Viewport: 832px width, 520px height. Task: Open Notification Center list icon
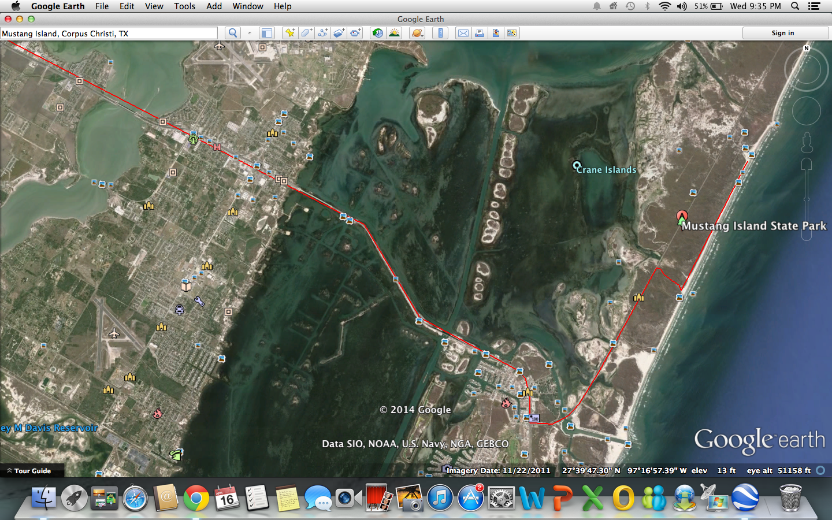[x=814, y=6]
